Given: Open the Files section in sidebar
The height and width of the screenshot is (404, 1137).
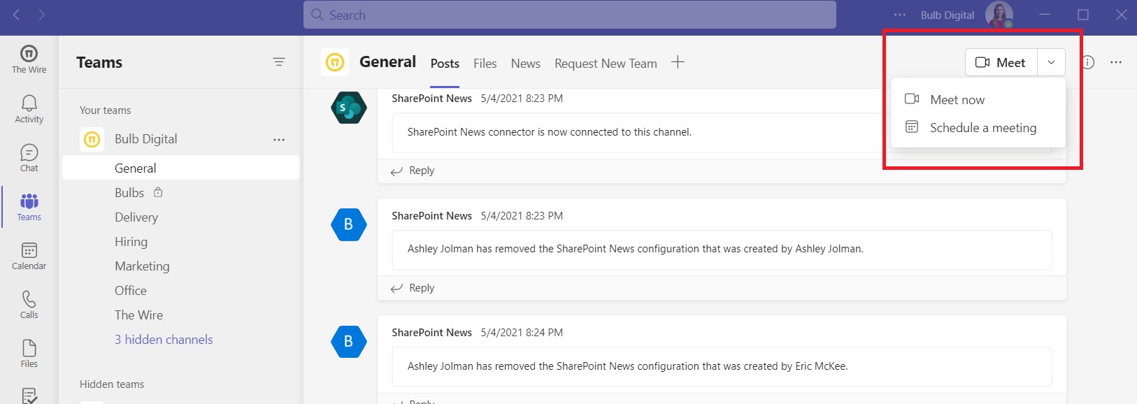Looking at the screenshot, I should pos(29,354).
